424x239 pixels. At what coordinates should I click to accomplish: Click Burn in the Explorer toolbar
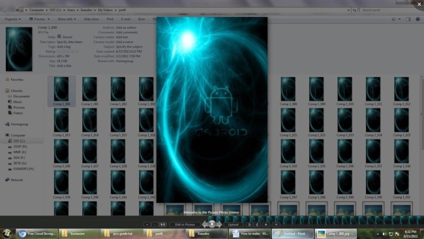tap(142, 19)
